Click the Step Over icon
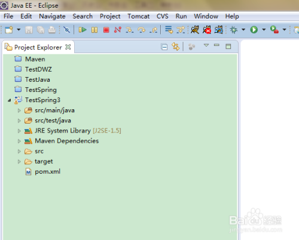 (x=141, y=30)
